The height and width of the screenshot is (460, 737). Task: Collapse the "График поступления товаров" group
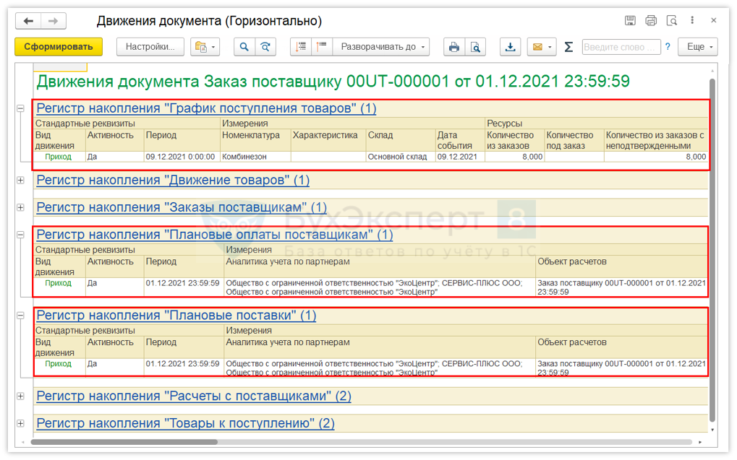point(20,108)
